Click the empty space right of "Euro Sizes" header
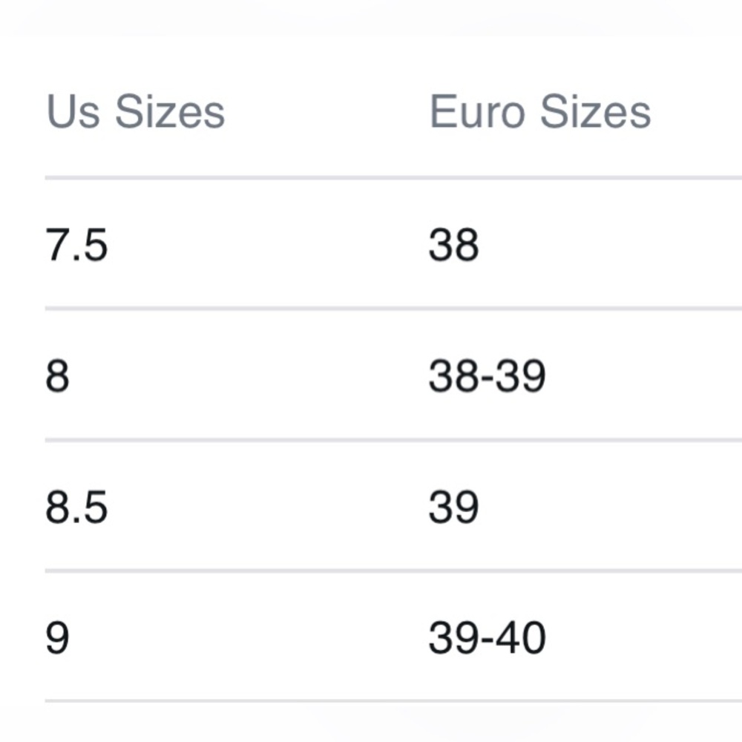This screenshot has width=742, height=742. click(697, 113)
